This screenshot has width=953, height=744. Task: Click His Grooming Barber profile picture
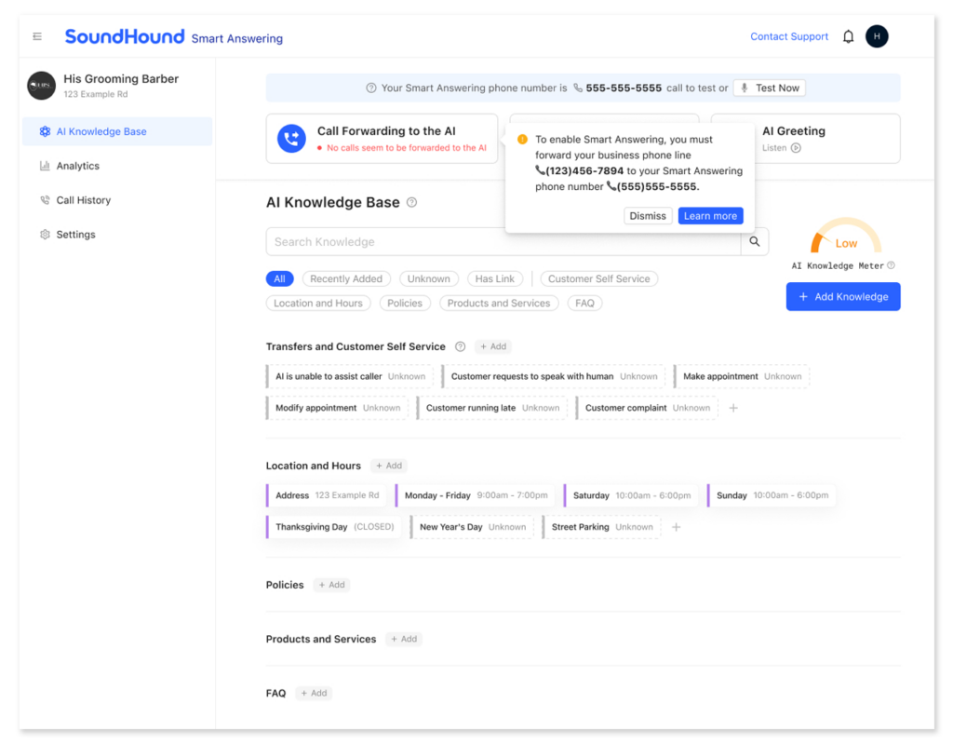point(41,85)
